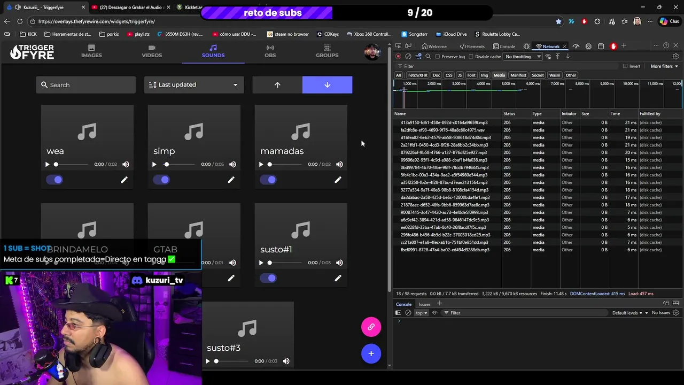Click the pink link floating button
Viewport: 684px width, 385px height.
[371, 327]
